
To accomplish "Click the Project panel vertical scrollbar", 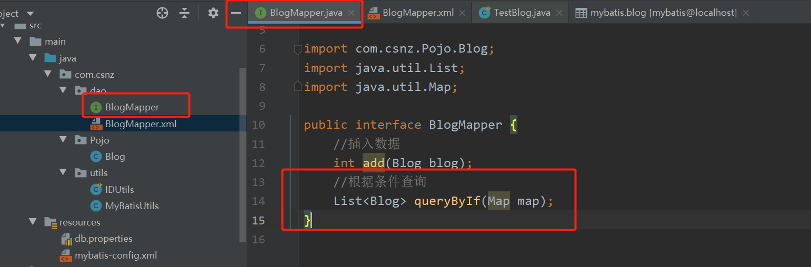I will click(243, 155).
